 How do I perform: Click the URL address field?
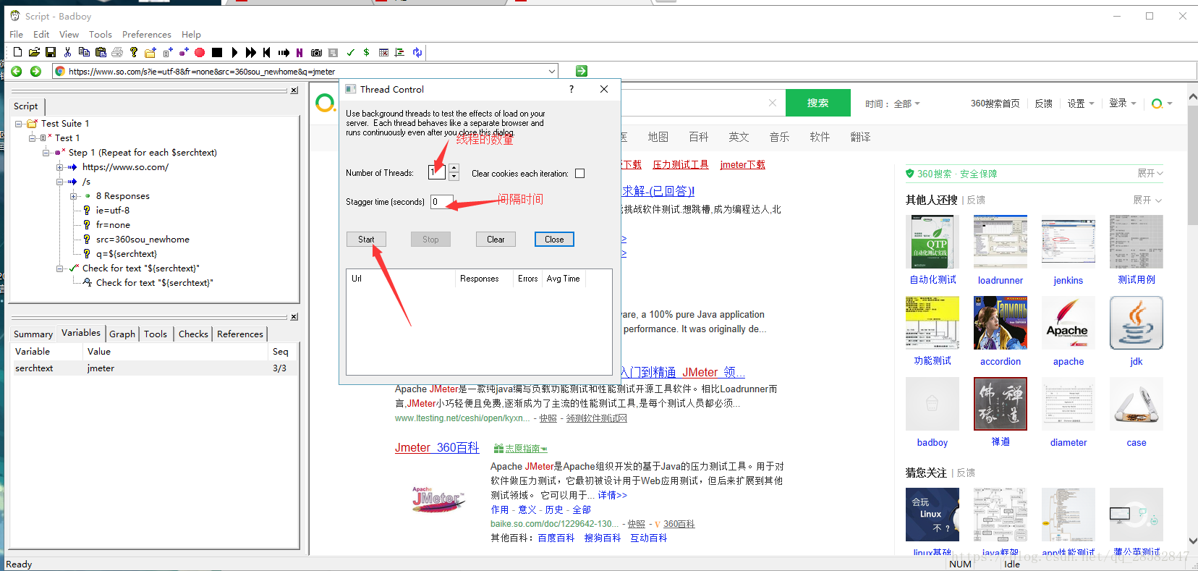305,71
